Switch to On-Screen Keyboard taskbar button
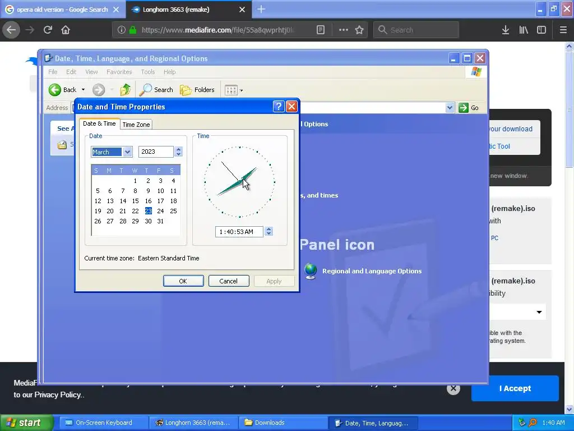 (104, 423)
